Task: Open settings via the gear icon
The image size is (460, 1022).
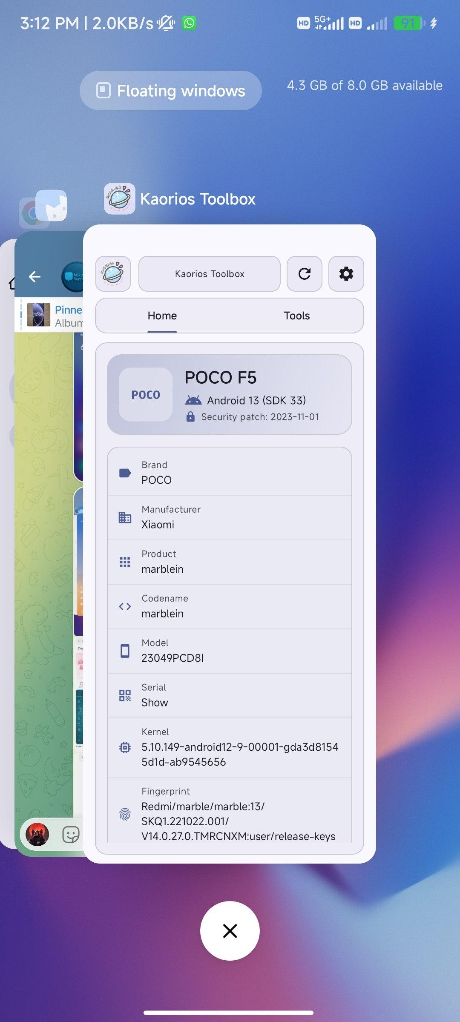Action: [x=346, y=274]
